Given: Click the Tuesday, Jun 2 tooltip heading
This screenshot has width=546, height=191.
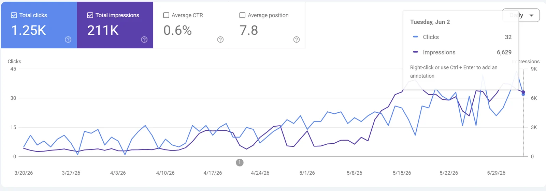Looking at the screenshot, I should click(x=430, y=22).
